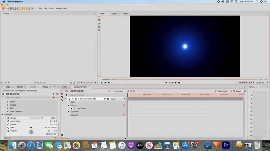The image size is (270, 151).
Task: Click the Hand tool in timeline toolbar
Action: 62,94
